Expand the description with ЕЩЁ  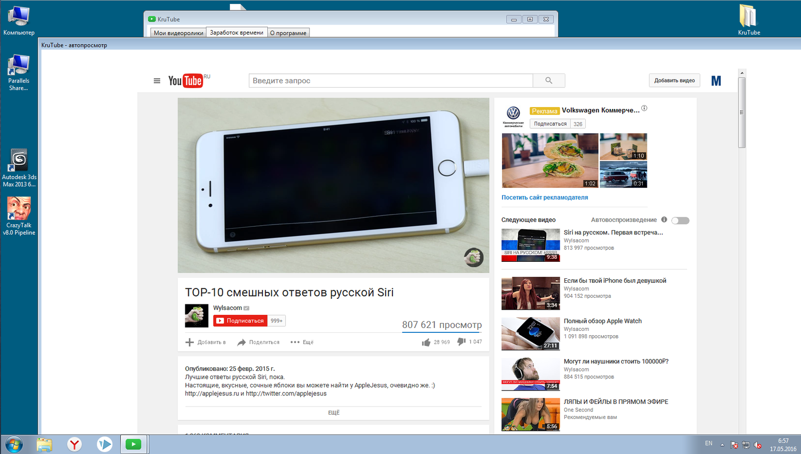click(333, 412)
